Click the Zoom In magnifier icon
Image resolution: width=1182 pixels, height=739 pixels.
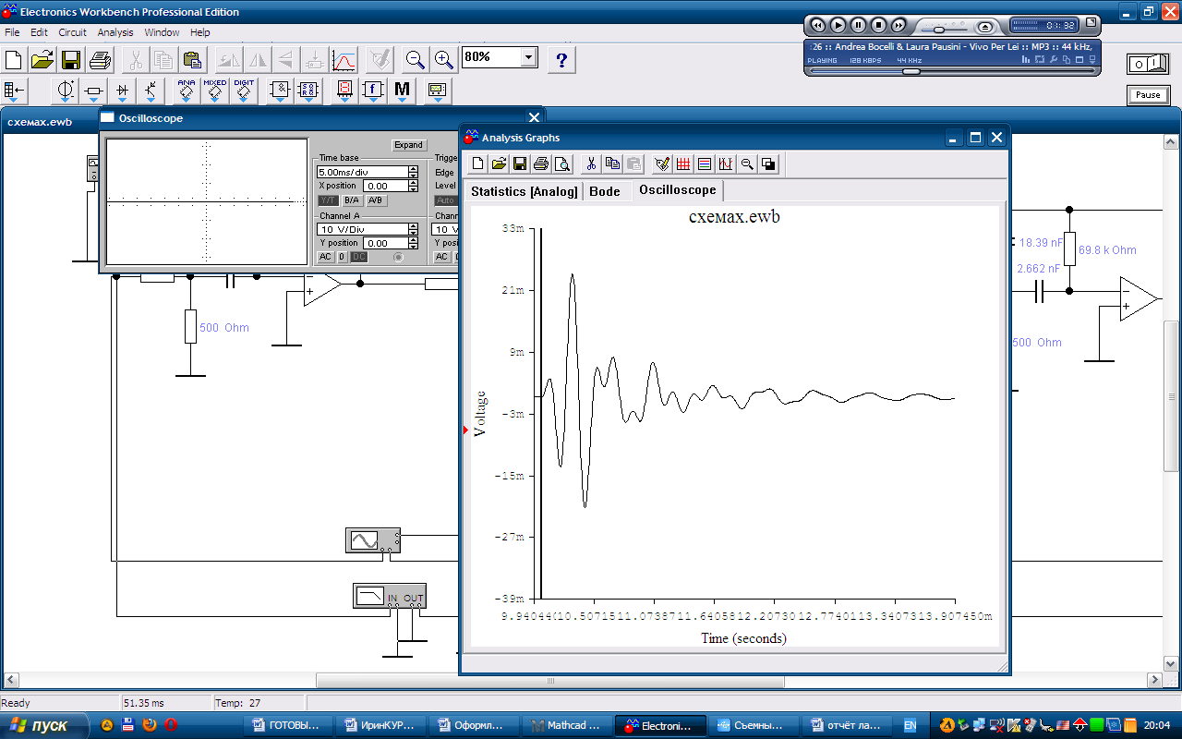444,61
